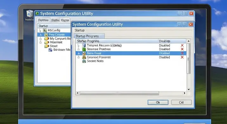
Task: Click the horizontal scrollbar left arrow
Action: [78, 93]
